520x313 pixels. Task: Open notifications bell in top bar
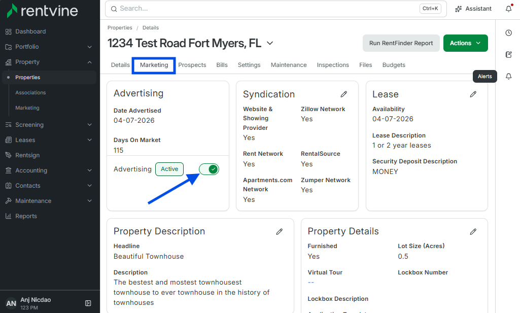pyautogui.click(x=509, y=9)
